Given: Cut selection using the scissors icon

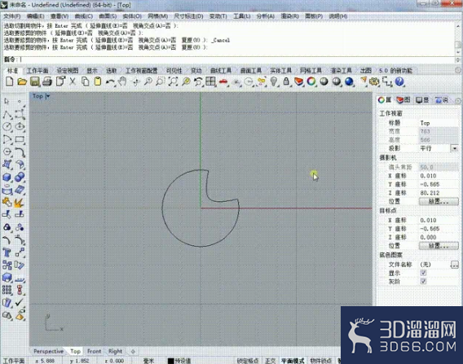Looking at the screenshot, I should pyautogui.click(x=73, y=81).
